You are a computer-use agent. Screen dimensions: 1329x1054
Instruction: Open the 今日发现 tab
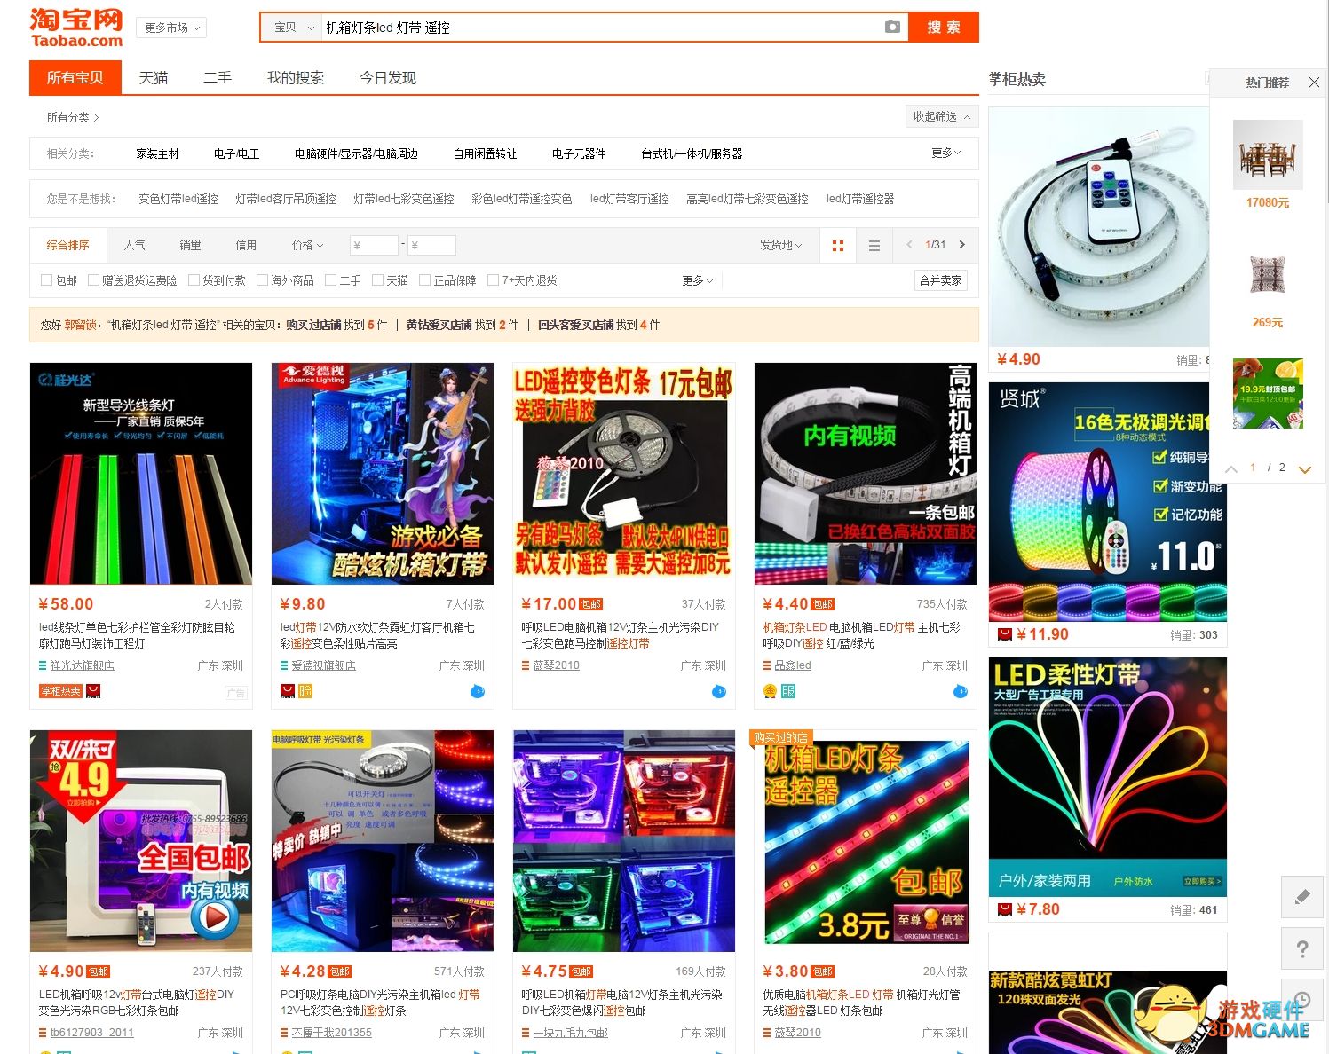[388, 77]
